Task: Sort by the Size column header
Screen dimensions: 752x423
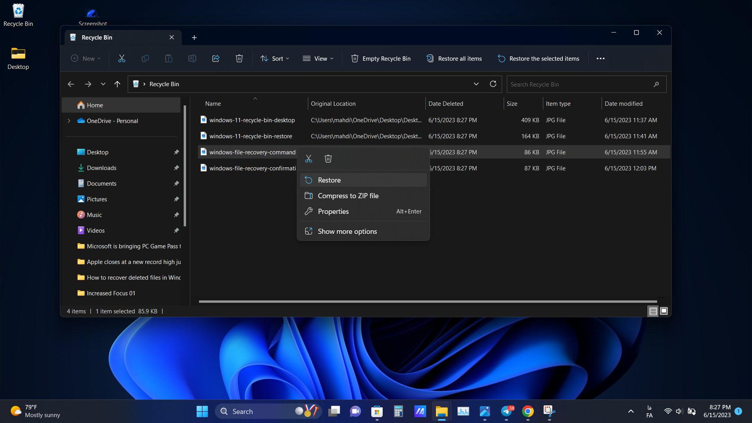Action: [523, 104]
